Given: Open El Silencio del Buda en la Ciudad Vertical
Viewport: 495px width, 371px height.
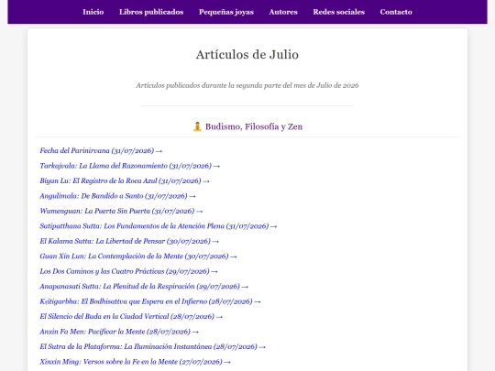Looking at the screenshot, I should click(131, 316).
